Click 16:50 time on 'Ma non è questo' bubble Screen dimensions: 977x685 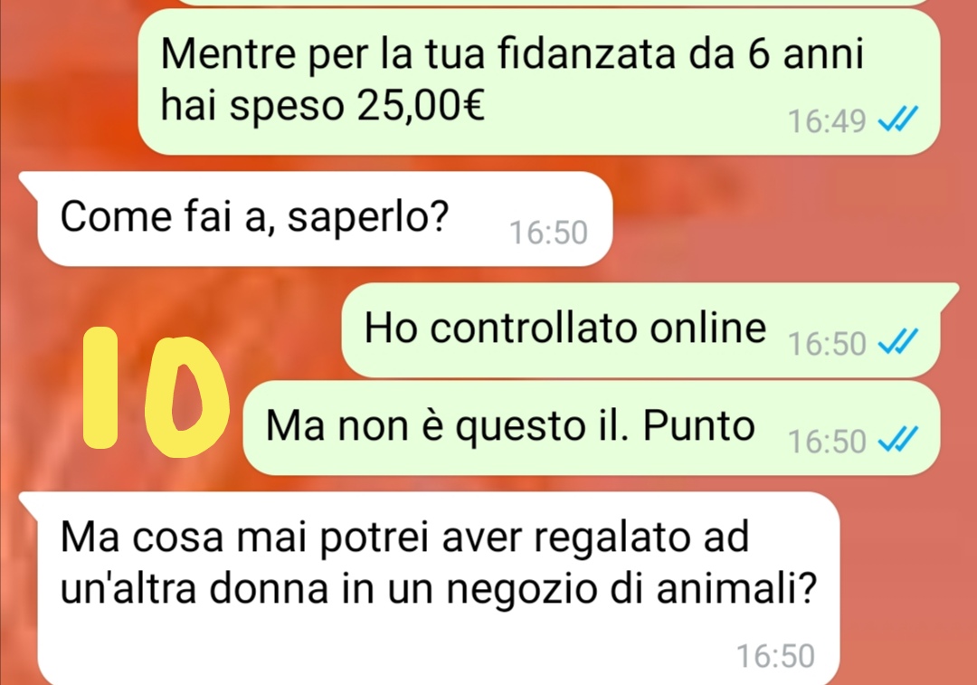[827, 442]
